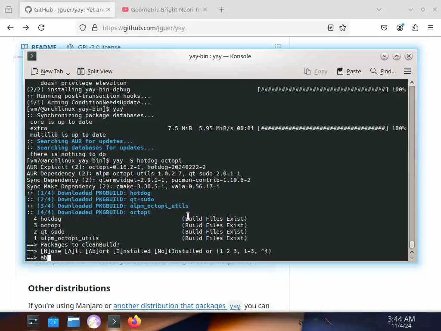This screenshot has height=331, width=441.
Task: Click the Copy button in Konsole
Action: point(316,72)
